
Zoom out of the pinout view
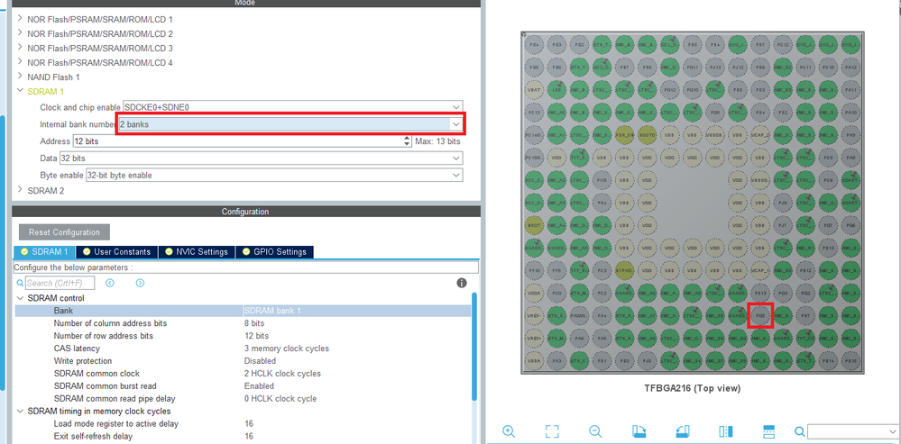[595, 431]
